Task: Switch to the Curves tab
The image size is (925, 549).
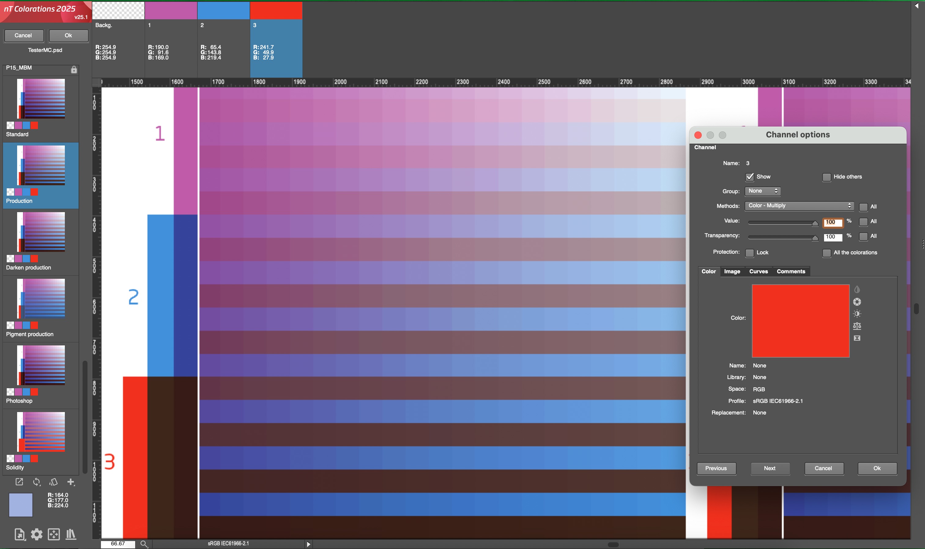Action: click(x=758, y=271)
